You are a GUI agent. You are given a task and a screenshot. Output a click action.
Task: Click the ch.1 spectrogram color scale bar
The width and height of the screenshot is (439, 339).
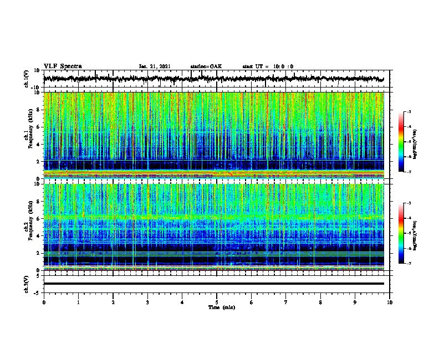click(401, 142)
